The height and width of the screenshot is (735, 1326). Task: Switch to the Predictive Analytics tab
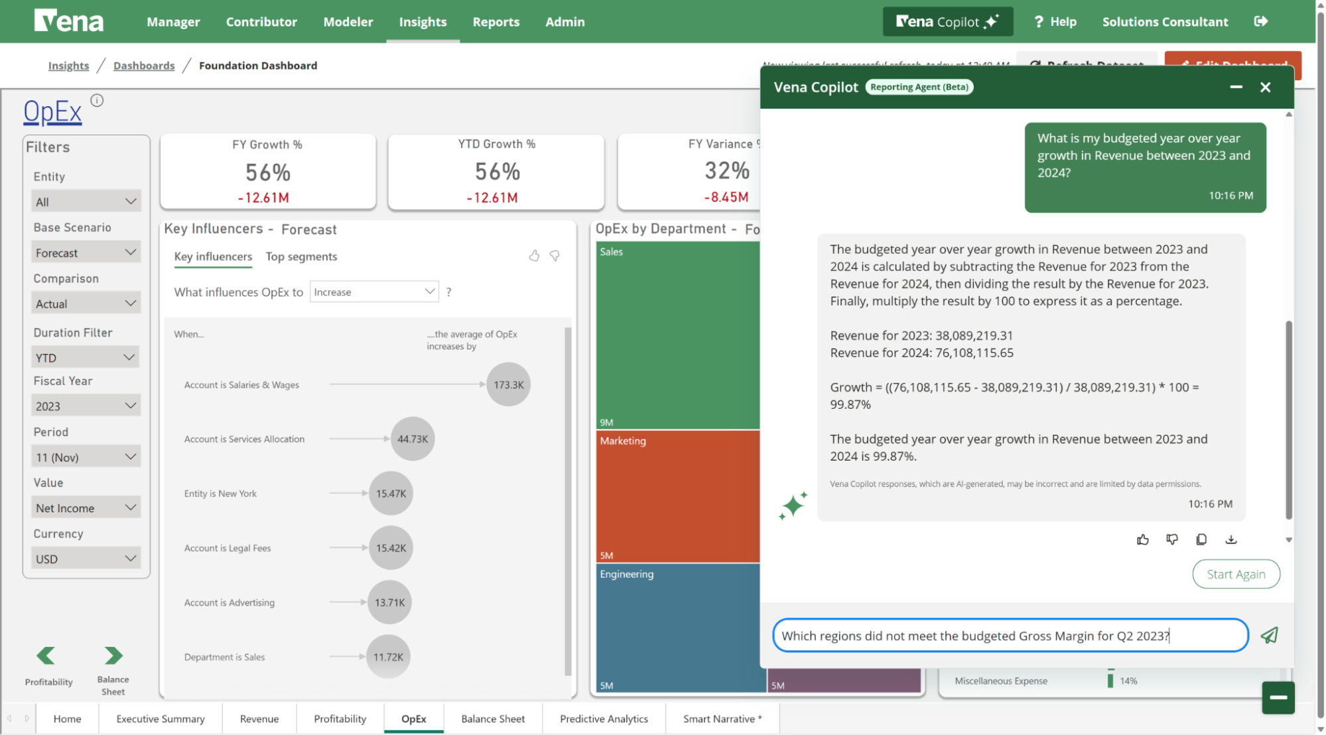click(603, 718)
